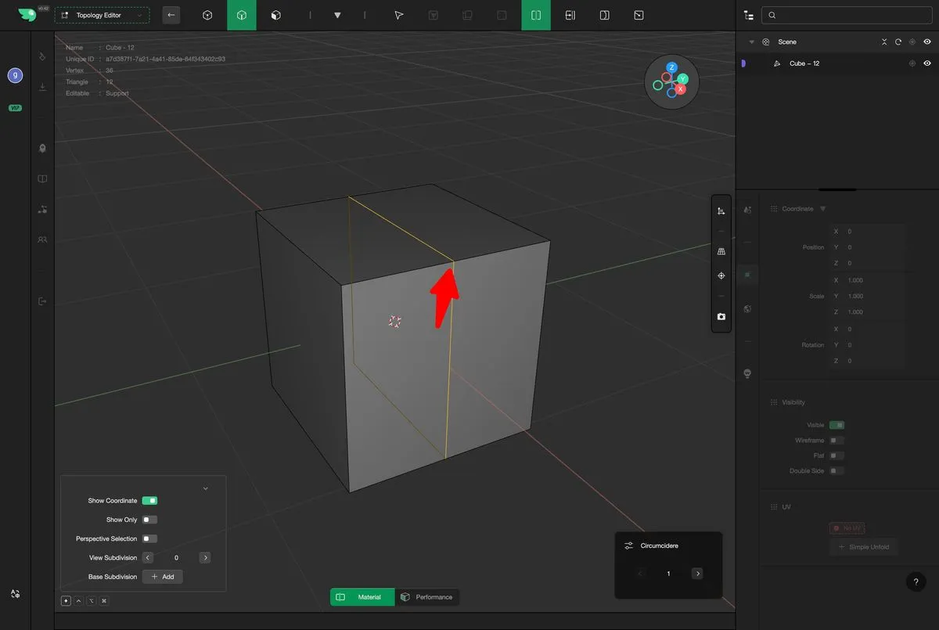Viewport: 939px width, 630px height.
Task: Enable the Show Only toggle
Action: [x=149, y=520]
